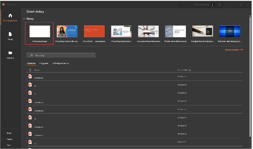Switch to the Przypięte tab
Image resolution: width=253 pixels, height=149 pixels.
(43, 63)
